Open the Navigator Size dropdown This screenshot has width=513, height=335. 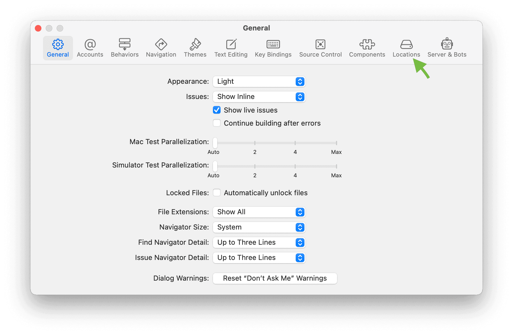[259, 227]
